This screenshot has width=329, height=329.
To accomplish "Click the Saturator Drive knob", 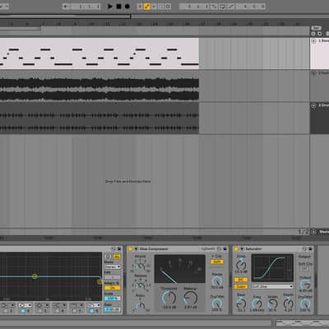I will pos(241,266).
